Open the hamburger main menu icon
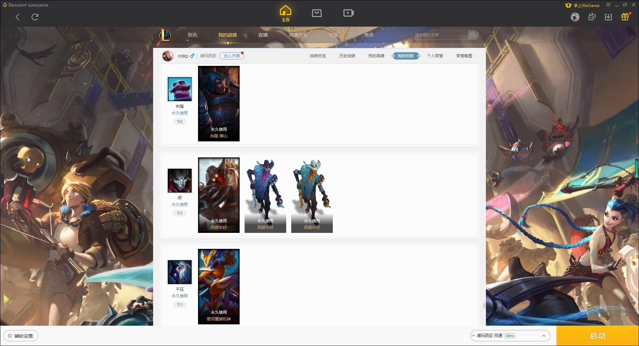639x346 pixels. 608,5
